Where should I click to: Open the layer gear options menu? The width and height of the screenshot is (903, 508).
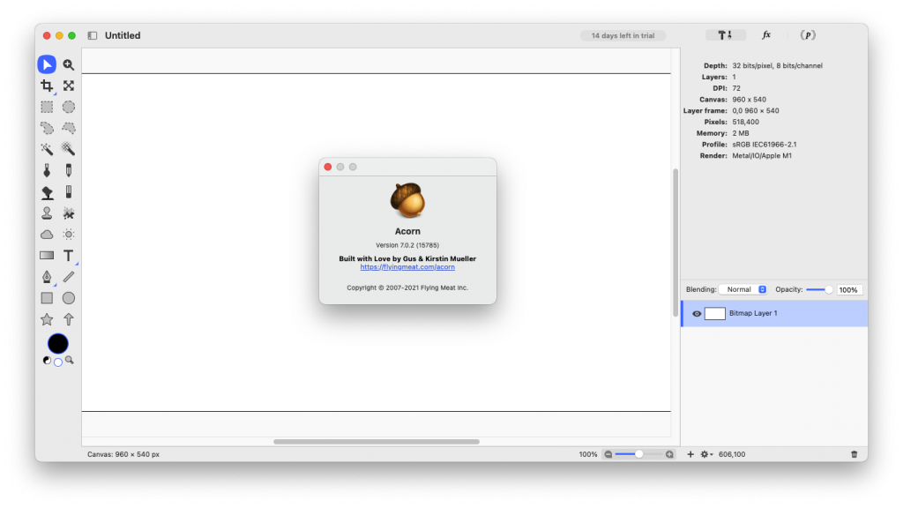tap(706, 454)
